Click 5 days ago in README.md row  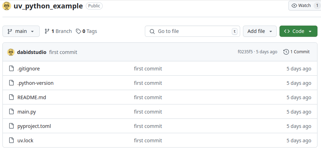pos(299,97)
